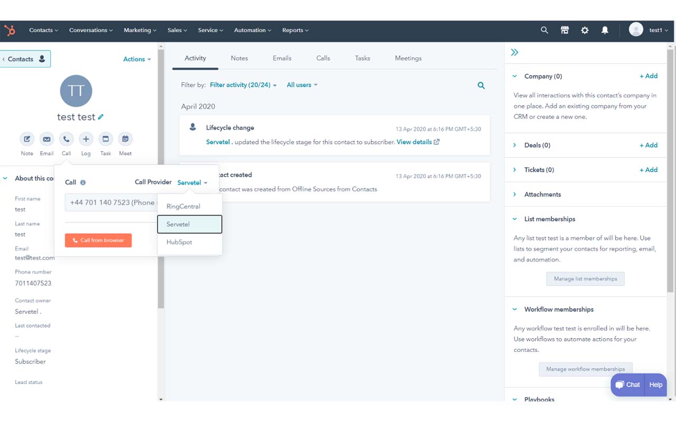Open the Sales menu
This screenshot has width=676, height=422.
(177, 31)
